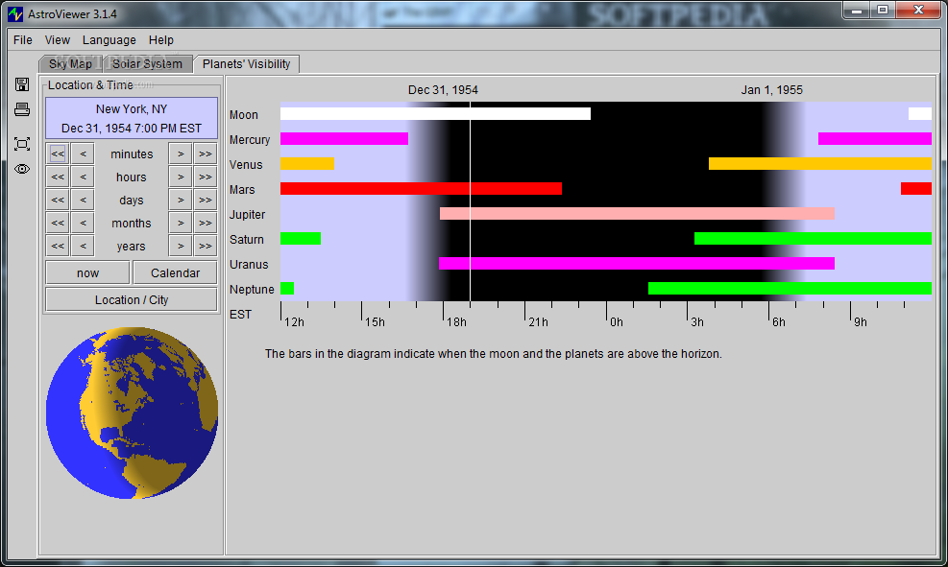Step forward one hour with > button
The height and width of the screenshot is (567, 948).
181,177
